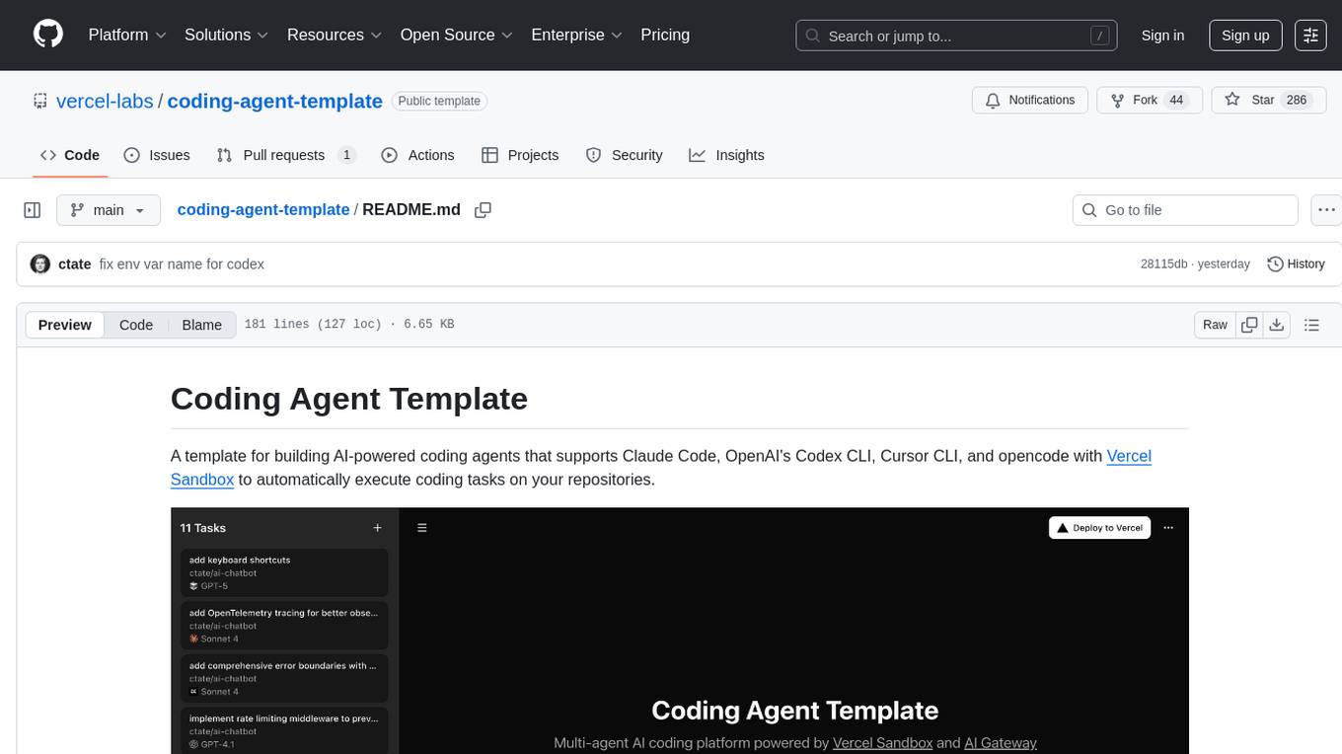Expand the Open Source menu
Image resolution: width=1342 pixels, height=754 pixels.
tap(457, 35)
